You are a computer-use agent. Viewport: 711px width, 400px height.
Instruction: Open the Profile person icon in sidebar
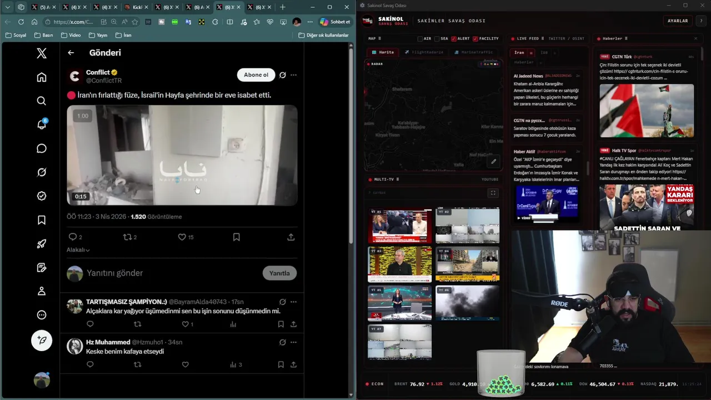click(x=42, y=291)
